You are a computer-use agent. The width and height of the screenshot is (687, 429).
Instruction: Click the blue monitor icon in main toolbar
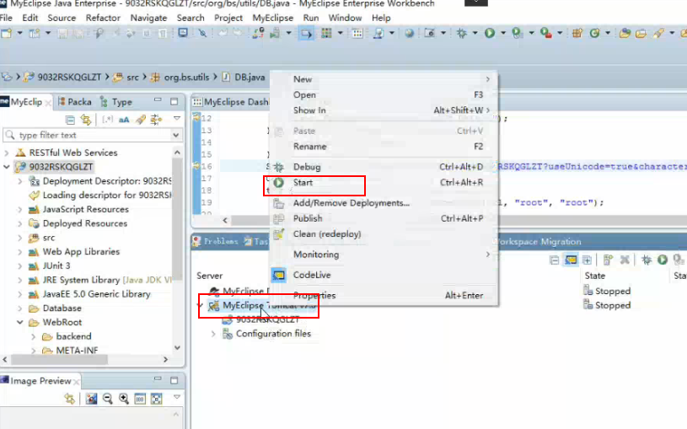coord(183,33)
